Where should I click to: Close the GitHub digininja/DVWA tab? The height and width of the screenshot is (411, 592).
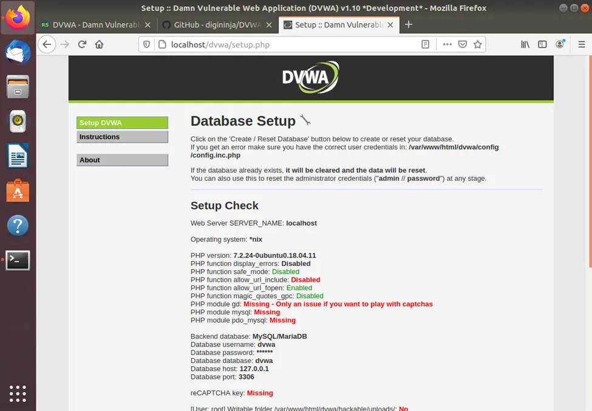[x=269, y=25]
